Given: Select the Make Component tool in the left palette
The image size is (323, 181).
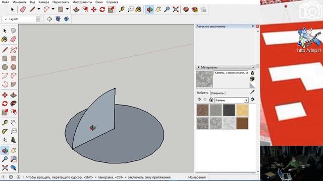Looking at the screenshot, I should 13,31.
